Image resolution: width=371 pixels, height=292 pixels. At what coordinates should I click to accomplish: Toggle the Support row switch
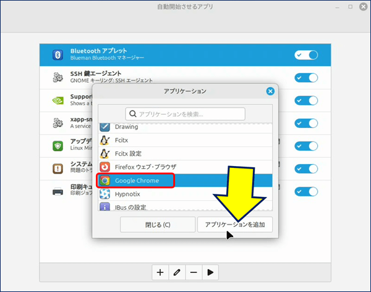306,101
